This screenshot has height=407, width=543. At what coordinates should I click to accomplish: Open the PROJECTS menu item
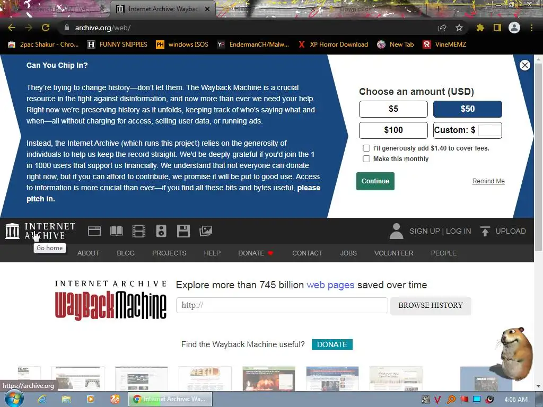169,253
